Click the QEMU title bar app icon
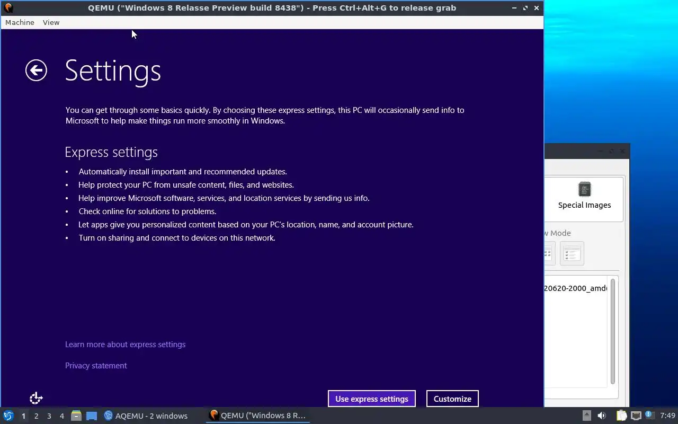Viewport: 678px width, 424px height. (x=8, y=8)
